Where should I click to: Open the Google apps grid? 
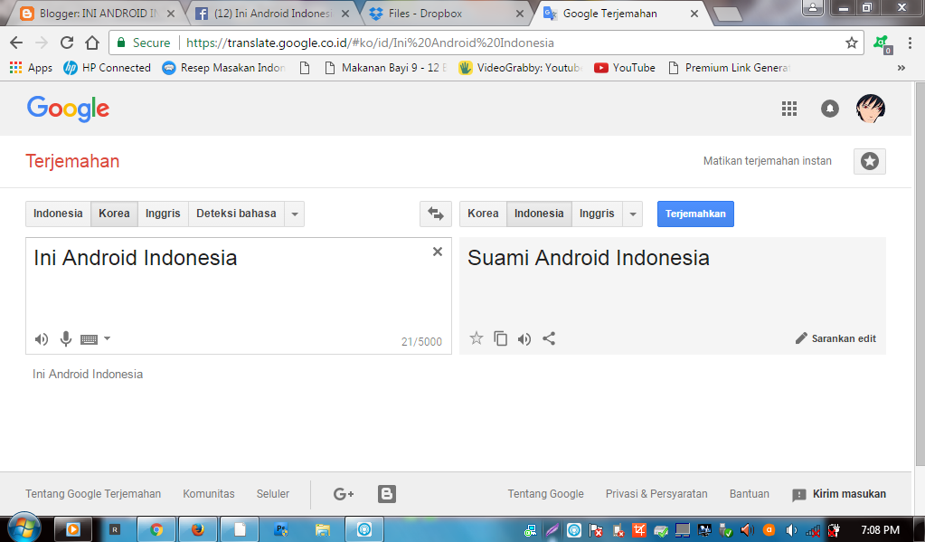pos(789,109)
